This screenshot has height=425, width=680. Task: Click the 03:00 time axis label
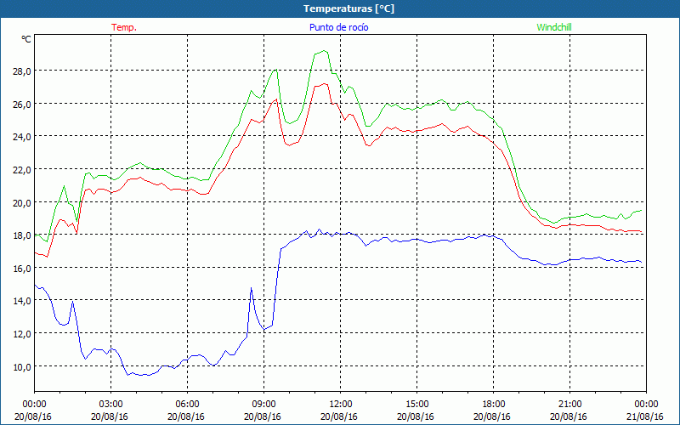[x=110, y=404]
